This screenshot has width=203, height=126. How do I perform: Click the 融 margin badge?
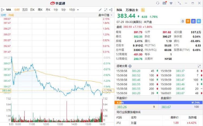pyautogui.click(x=143, y=10)
